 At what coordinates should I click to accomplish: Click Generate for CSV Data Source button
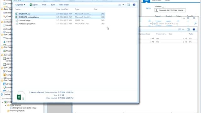coord(170,10)
